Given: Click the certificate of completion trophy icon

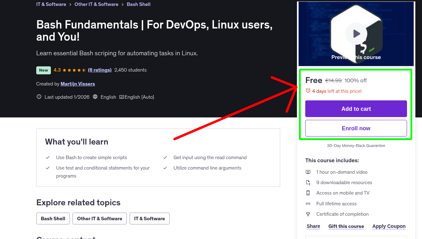Looking at the screenshot, I should point(308,214).
